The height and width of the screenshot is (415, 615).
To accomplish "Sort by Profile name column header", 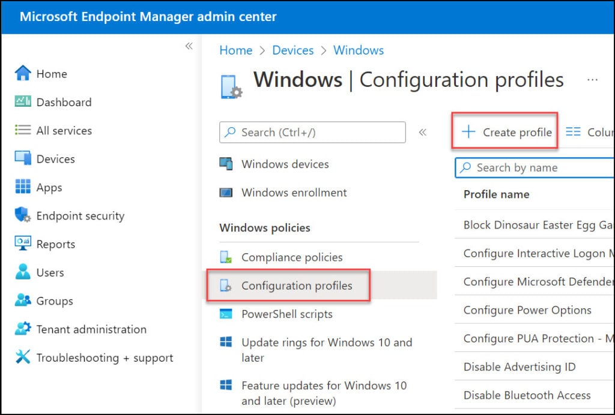I will click(x=496, y=194).
